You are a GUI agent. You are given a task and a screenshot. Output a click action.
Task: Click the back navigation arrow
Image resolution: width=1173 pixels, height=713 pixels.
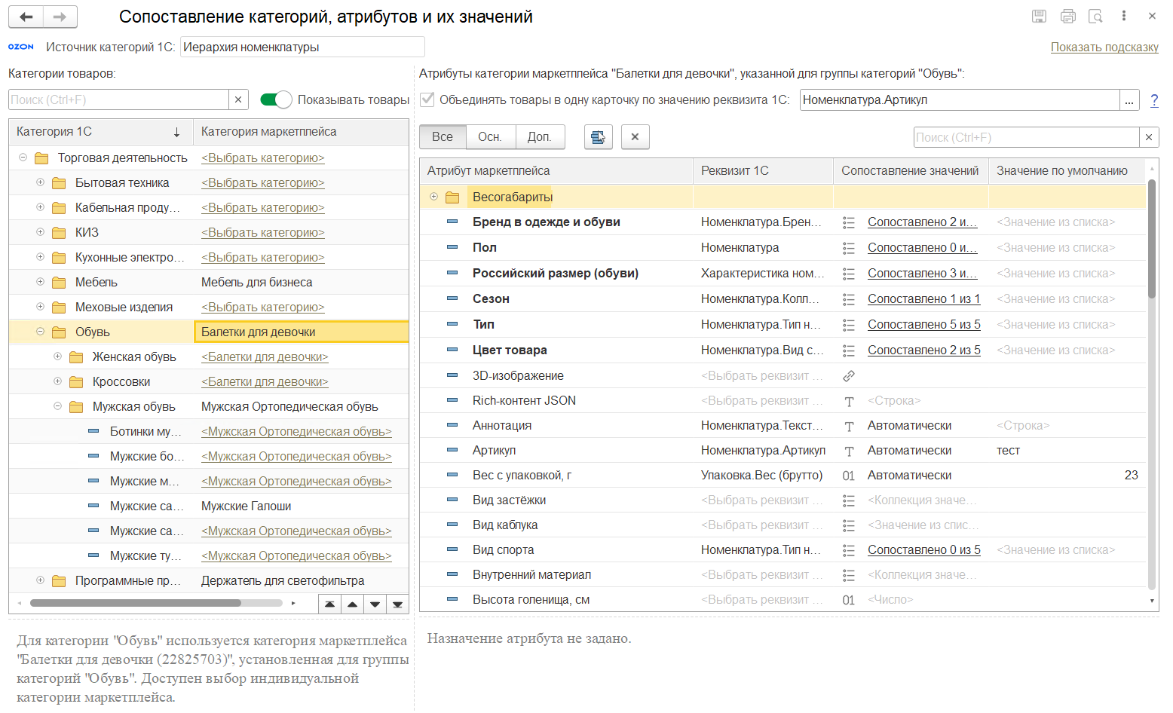click(26, 17)
